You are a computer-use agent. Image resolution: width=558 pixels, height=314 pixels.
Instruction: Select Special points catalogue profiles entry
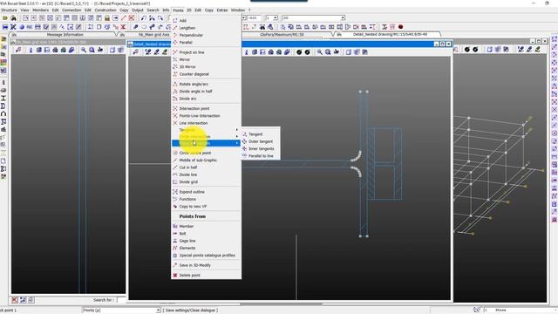tap(208, 256)
